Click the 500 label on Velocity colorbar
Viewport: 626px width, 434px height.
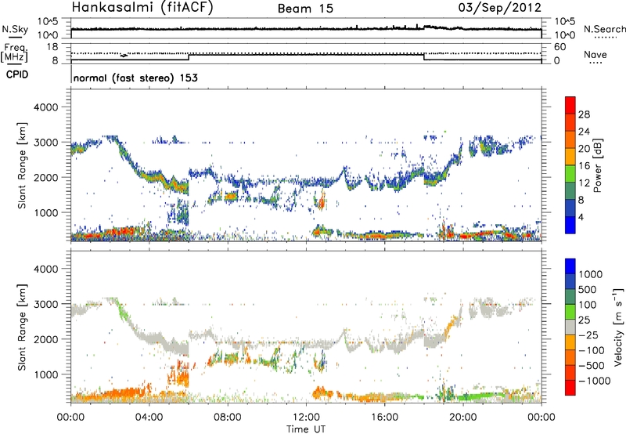588,290
